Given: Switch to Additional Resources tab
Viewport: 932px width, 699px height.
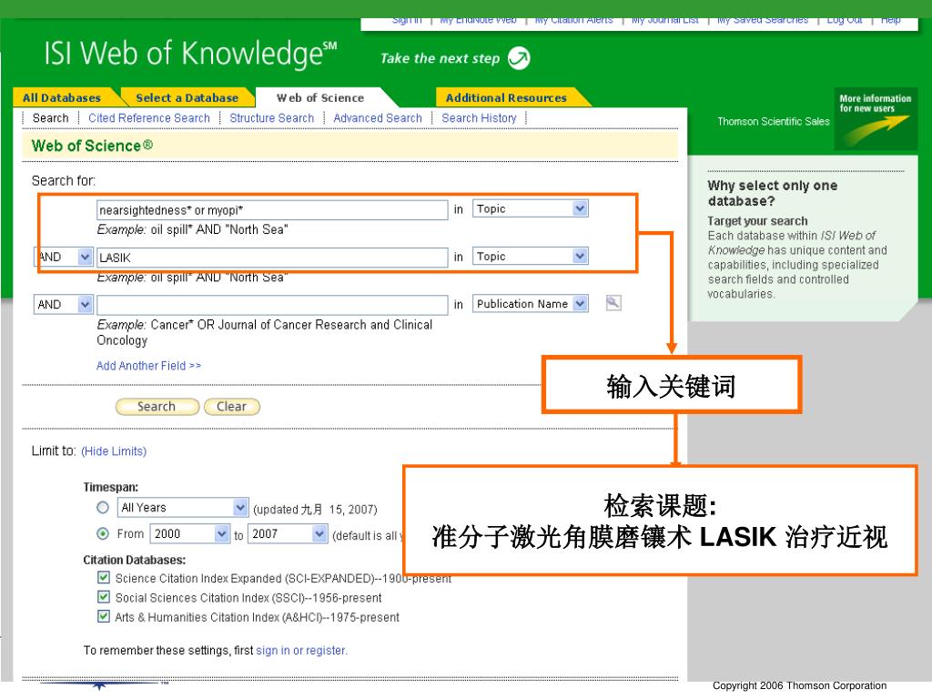Looking at the screenshot, I should point(506,97).
